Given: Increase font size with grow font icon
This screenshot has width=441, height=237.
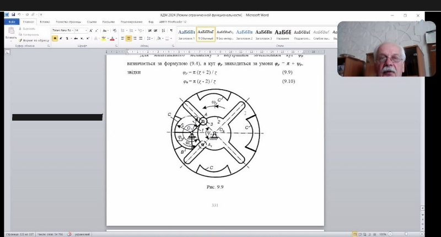Looking at the screenshot, I should (x=90, y=30).
